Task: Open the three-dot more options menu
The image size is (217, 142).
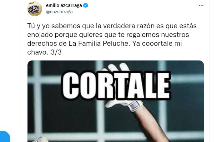Action: click(201, 5)
